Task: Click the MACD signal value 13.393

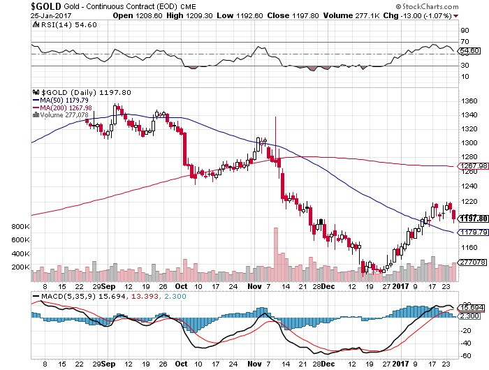Action: click(145, 296)
